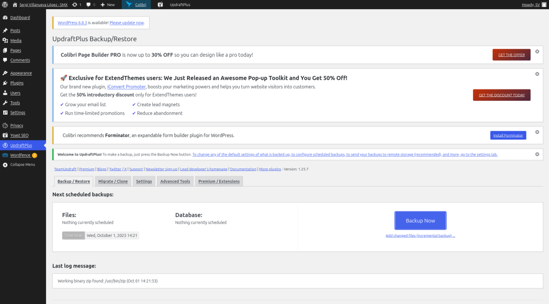Open the Advanced Tools tab

175,181
